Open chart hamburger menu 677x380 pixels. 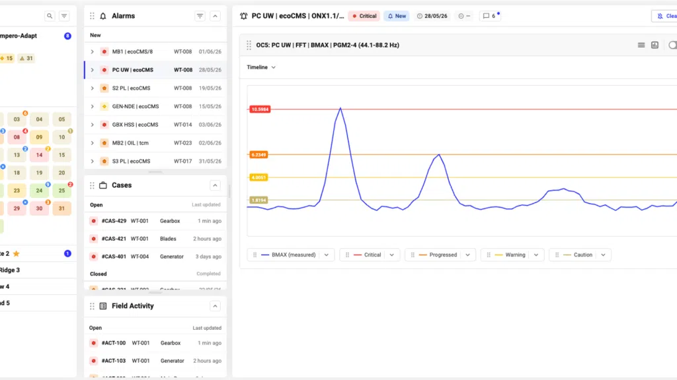coord(641,46)
